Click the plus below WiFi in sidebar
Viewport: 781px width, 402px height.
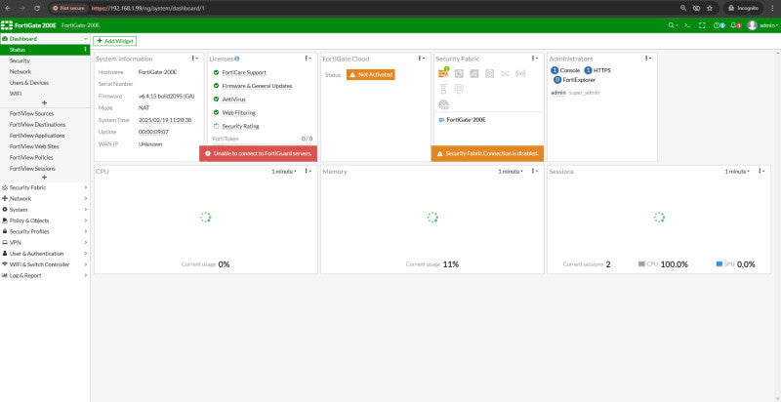44,103
